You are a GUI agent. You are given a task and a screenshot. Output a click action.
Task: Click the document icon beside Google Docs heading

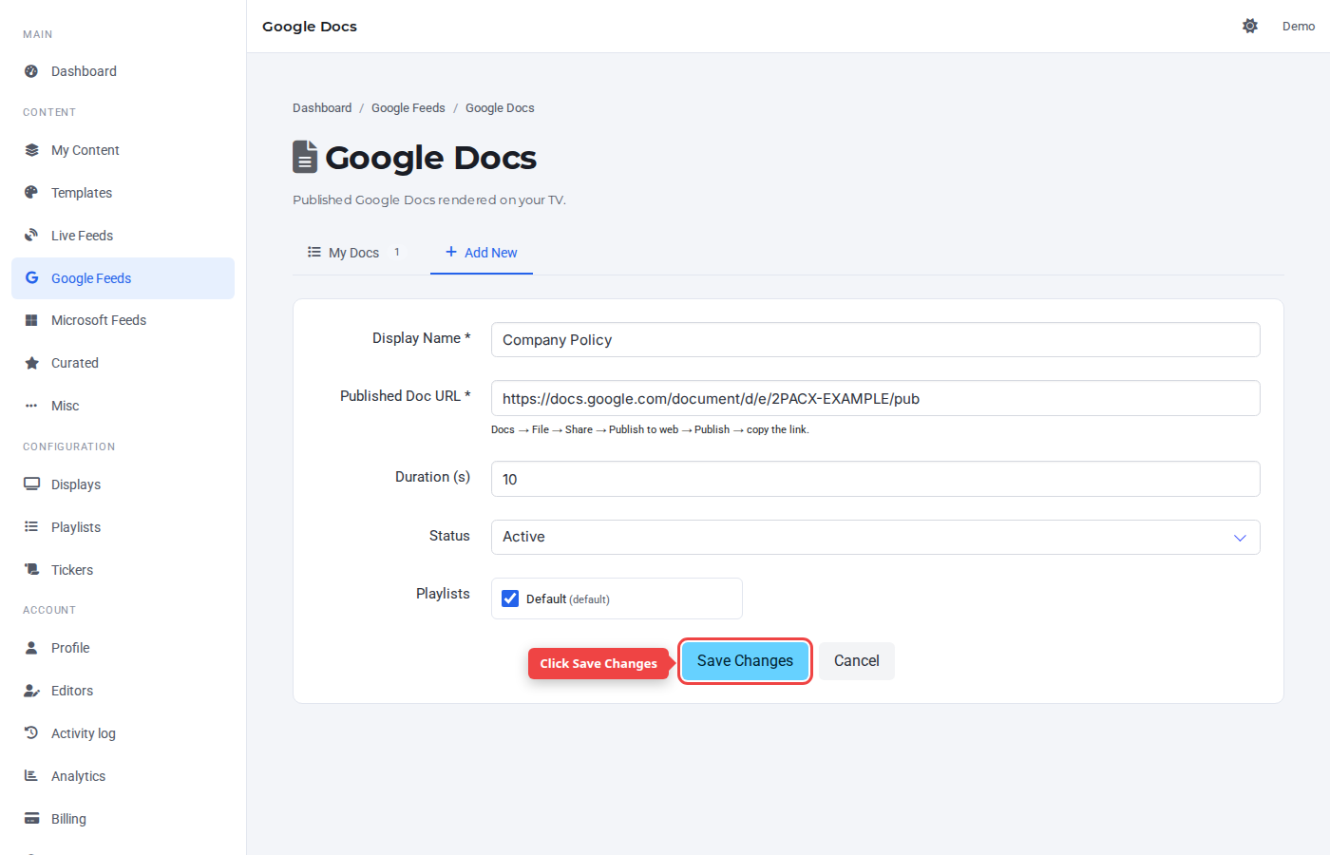304,158
